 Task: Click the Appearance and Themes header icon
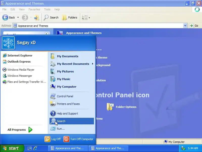[60, 33]
